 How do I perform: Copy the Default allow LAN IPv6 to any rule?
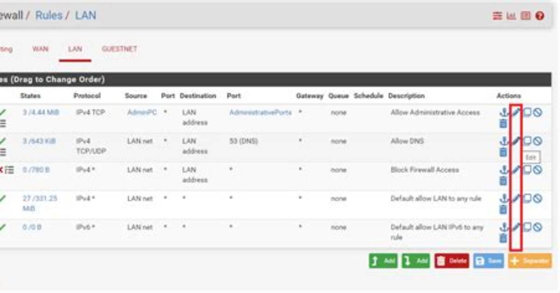click(x=527, y=227)
